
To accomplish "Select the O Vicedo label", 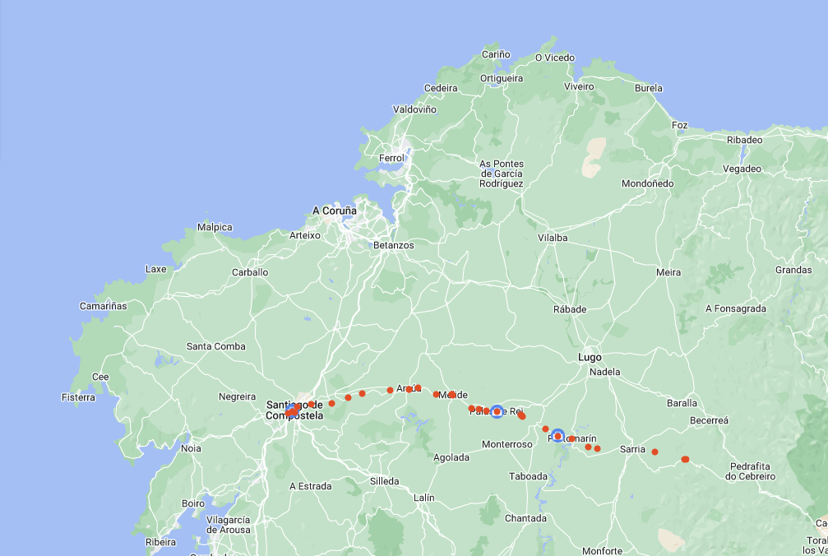I will point(555,58).
